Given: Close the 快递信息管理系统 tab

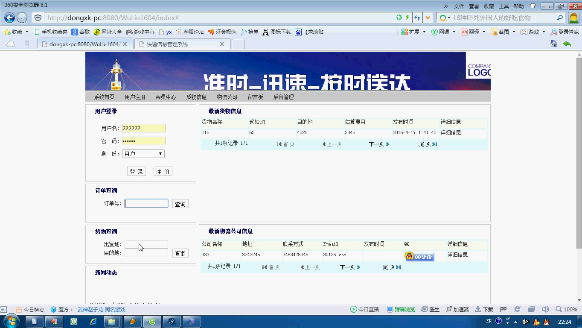Looking at the screenshot, I should 222,44.
